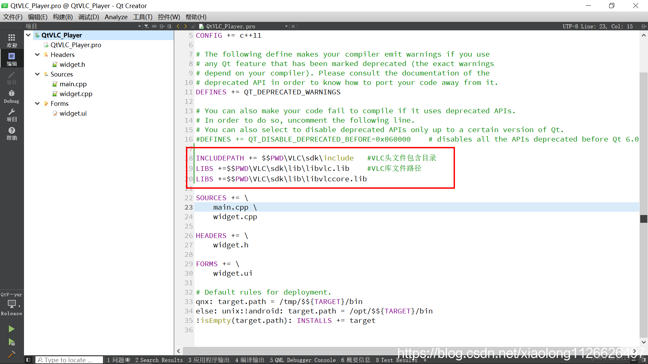Screen dimensions: 648x364
Task: Open the Search Results pane tab
Action: (x=159, y=360)
